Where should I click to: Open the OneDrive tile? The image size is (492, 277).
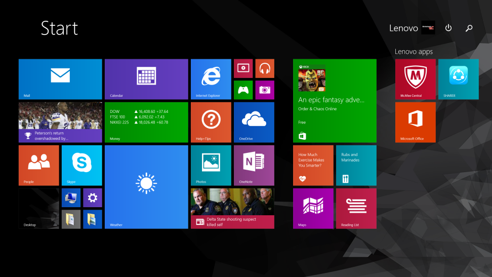point(254,122)
